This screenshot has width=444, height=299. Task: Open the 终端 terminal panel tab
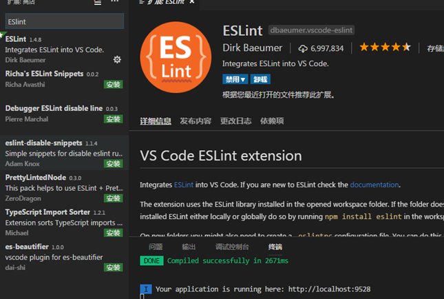click(275, 247)
